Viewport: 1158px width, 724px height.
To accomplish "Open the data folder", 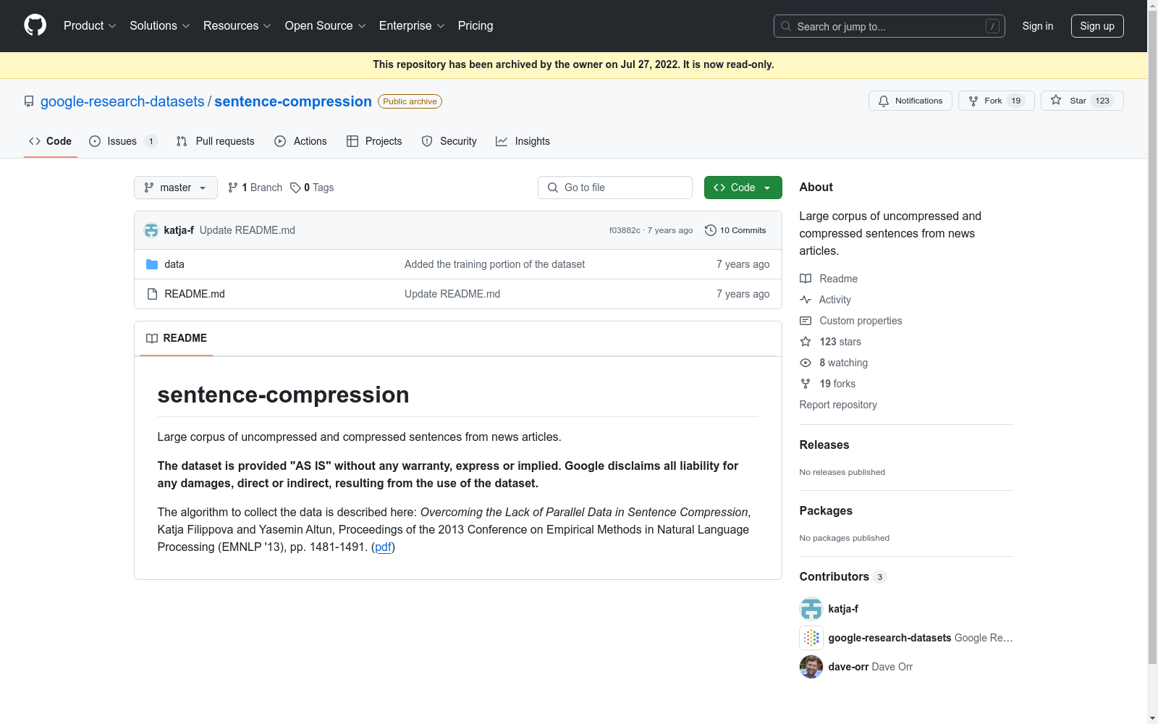I will pyautogui.click(x=174, y=264).
